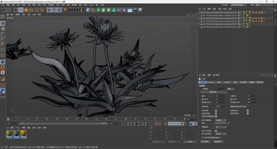Click the 保存预设 button
Viewport: 277px width, 149px height.
(218, 141)
